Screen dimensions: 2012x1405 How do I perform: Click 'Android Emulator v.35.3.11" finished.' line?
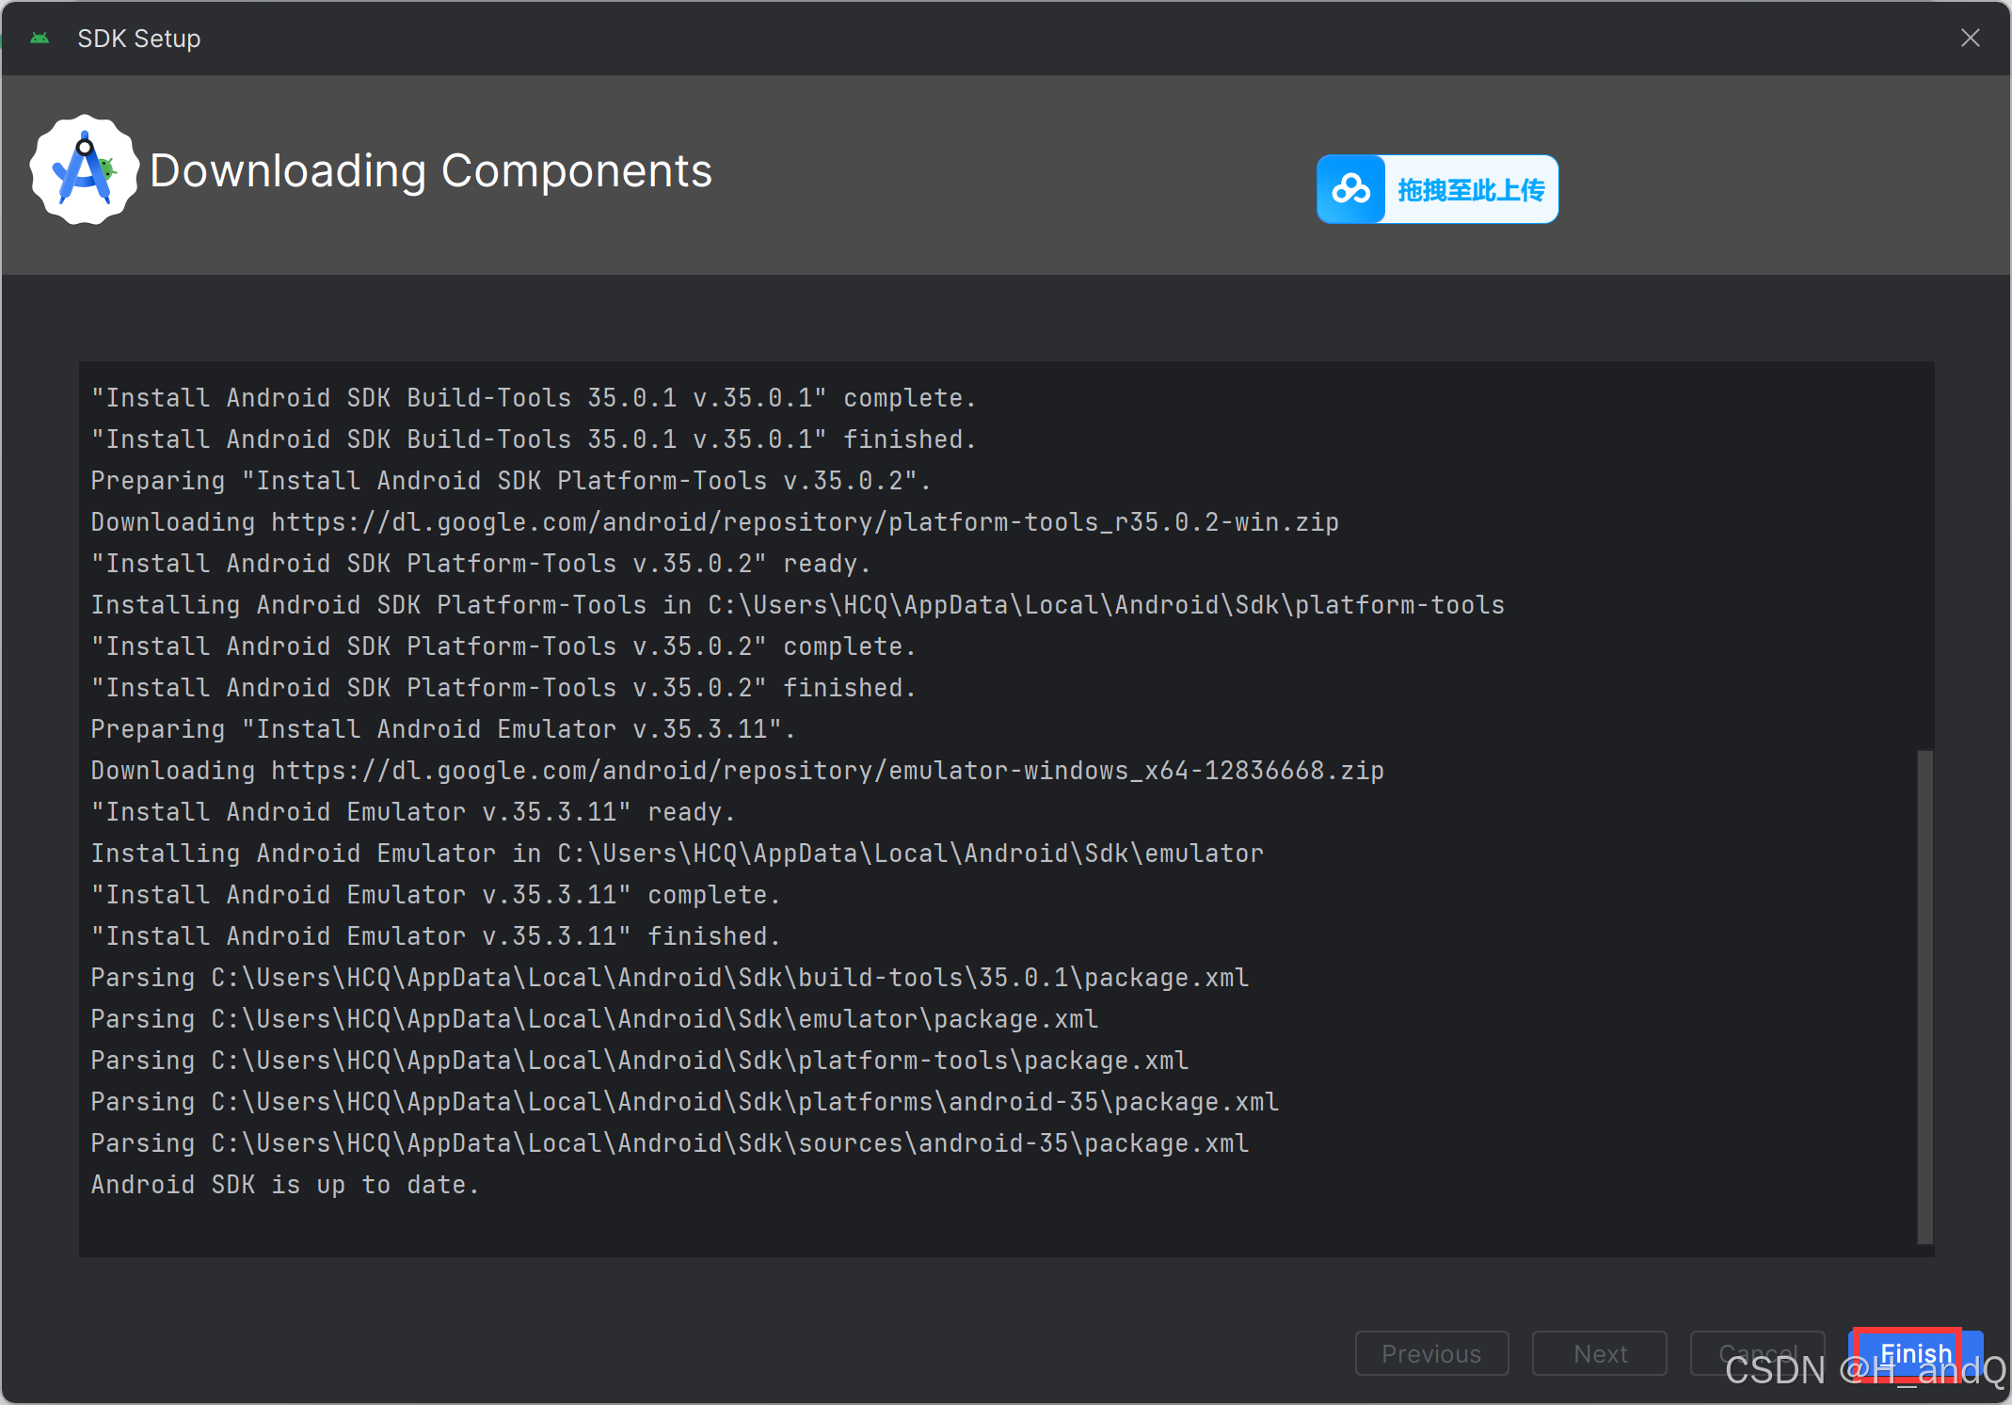(436, 936)
